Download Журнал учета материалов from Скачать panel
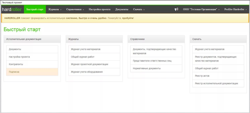Screen dimensions: 250x113 218,49
